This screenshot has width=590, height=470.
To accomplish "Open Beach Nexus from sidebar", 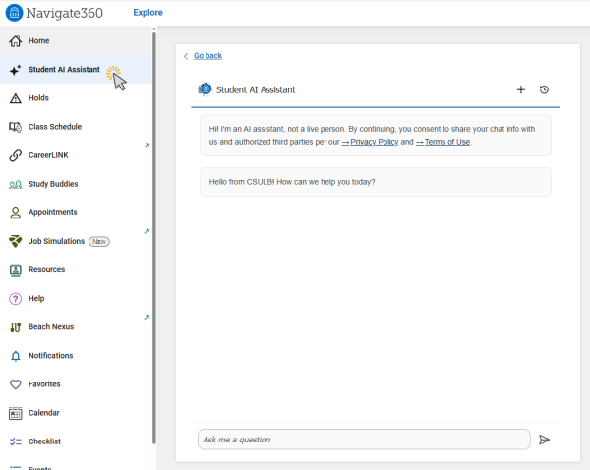I will [76, 326].
